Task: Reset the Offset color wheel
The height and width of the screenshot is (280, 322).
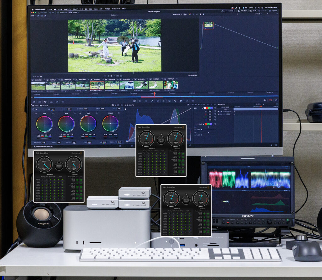Action: coord(119,113)
